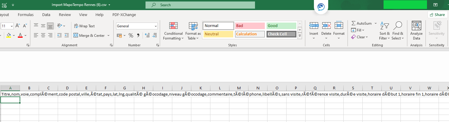Apply the Good cell style
Viewport: 449px width, 122px height.
coord(281,26)
